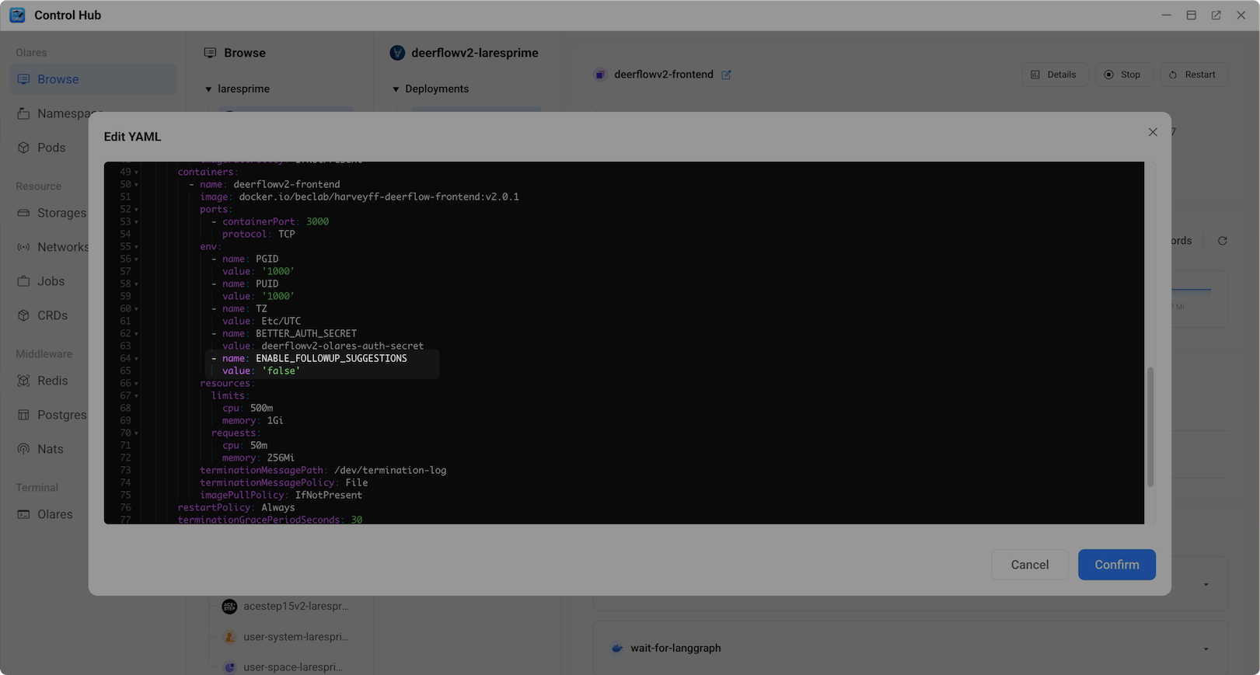Screen dimensions: 1260x675
Task: Click the Namespaces folder icon
Action: (x=23, y=113)
